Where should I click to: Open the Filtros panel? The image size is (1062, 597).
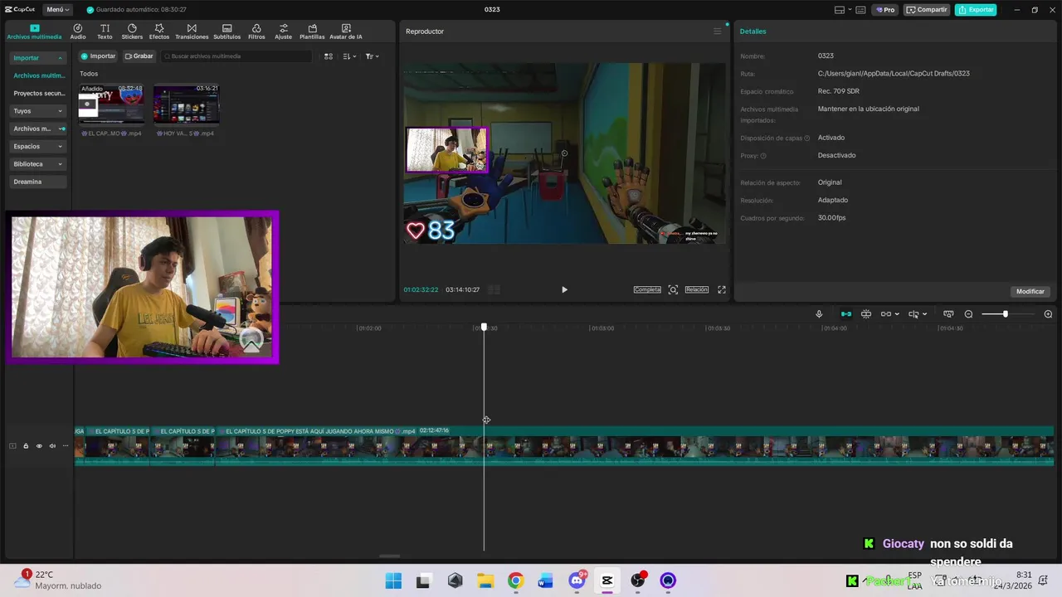click(256, 32)
